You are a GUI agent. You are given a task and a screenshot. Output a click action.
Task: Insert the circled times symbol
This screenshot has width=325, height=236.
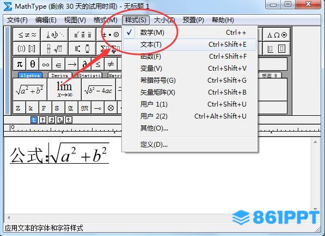(111, 108)
